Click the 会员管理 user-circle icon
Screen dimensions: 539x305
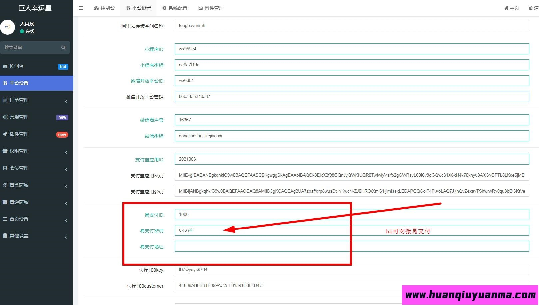(5, 168)
